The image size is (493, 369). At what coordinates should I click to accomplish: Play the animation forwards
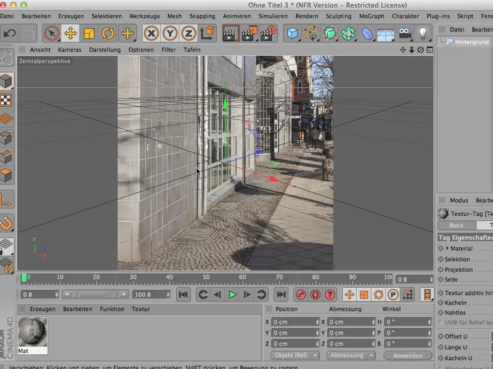[232, 295]
